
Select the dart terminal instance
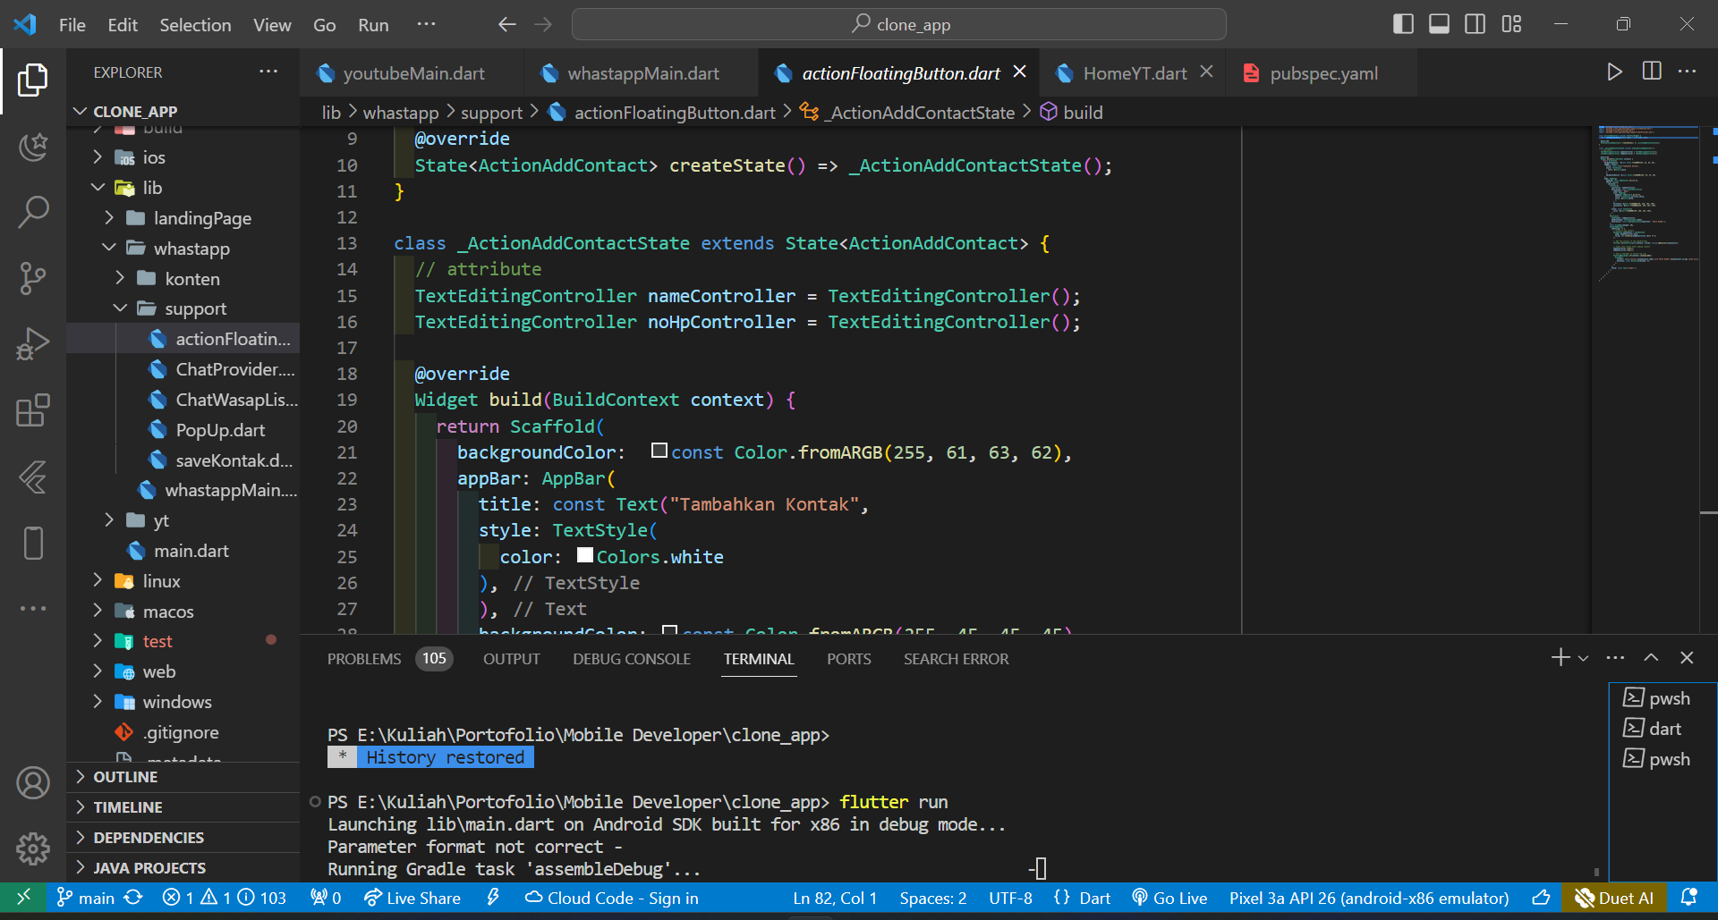[1664, 729]
